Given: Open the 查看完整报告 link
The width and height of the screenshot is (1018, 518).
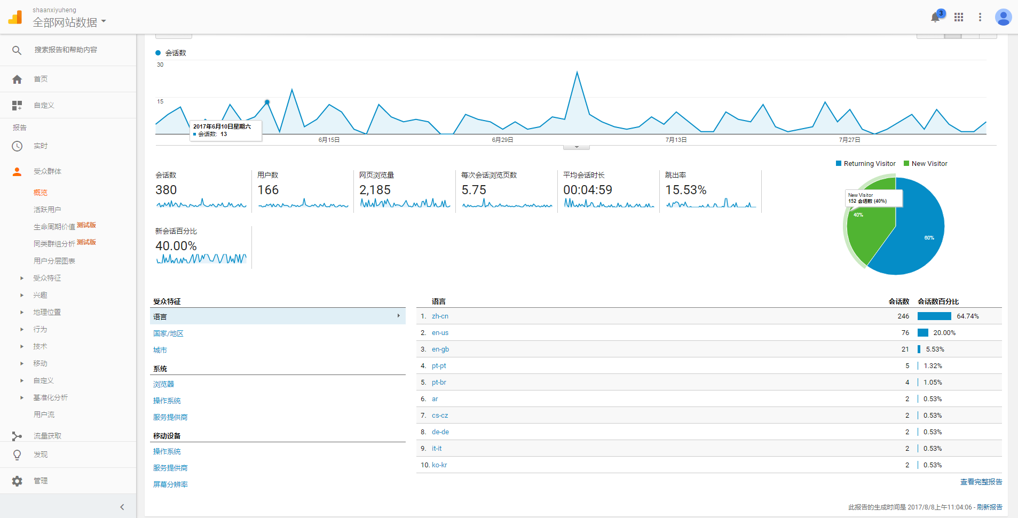Looking at the screenshot, I should pos(981,482).
